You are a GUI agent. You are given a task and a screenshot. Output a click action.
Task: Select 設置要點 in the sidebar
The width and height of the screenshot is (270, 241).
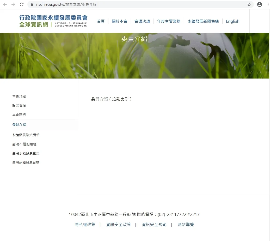tap(19, 105)
